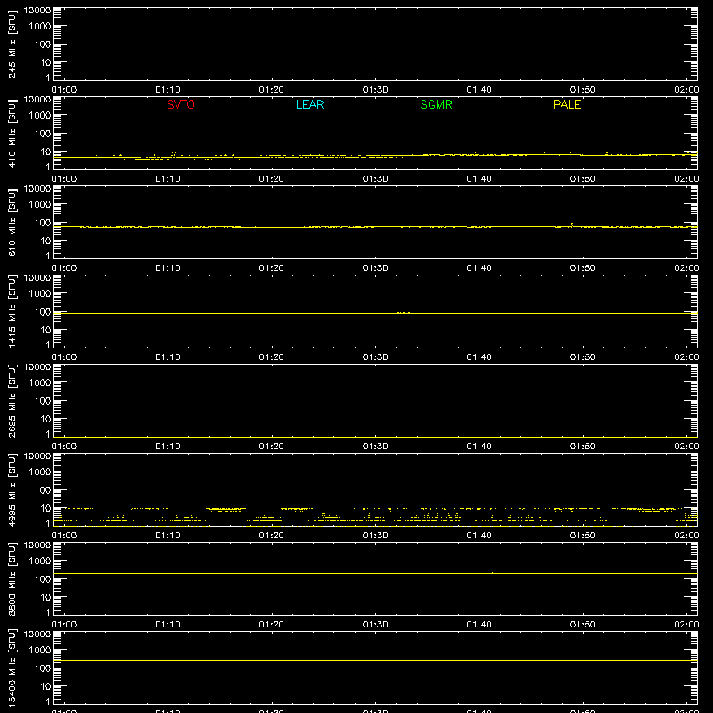Click 02:00 tick label below 245 MHz panel
Image resolution: width=713 pixels, height=713 pixels.
[x=686, y=90]
